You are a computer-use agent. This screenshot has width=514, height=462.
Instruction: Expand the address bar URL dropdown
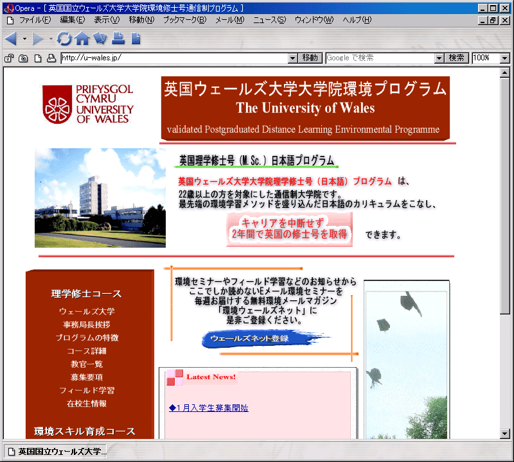coord(293,58)
